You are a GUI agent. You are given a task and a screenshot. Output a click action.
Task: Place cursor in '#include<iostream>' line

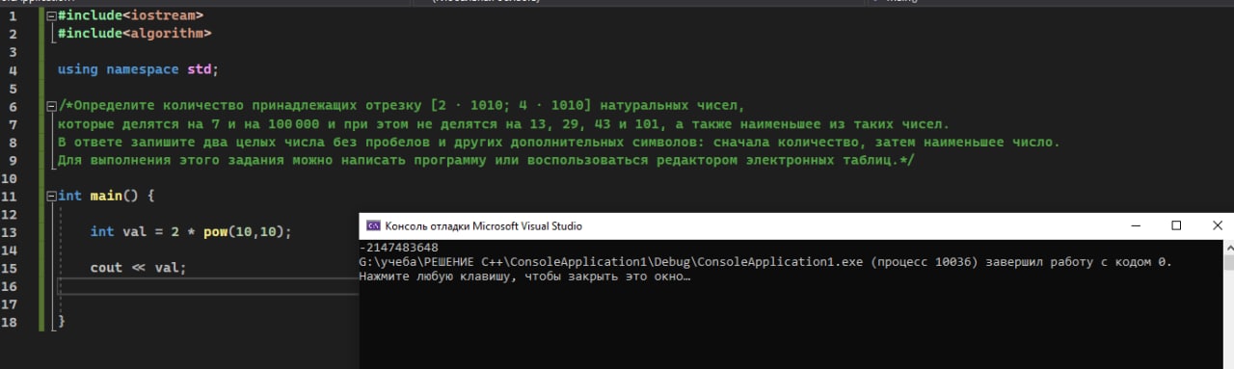[x=130, y=15]
